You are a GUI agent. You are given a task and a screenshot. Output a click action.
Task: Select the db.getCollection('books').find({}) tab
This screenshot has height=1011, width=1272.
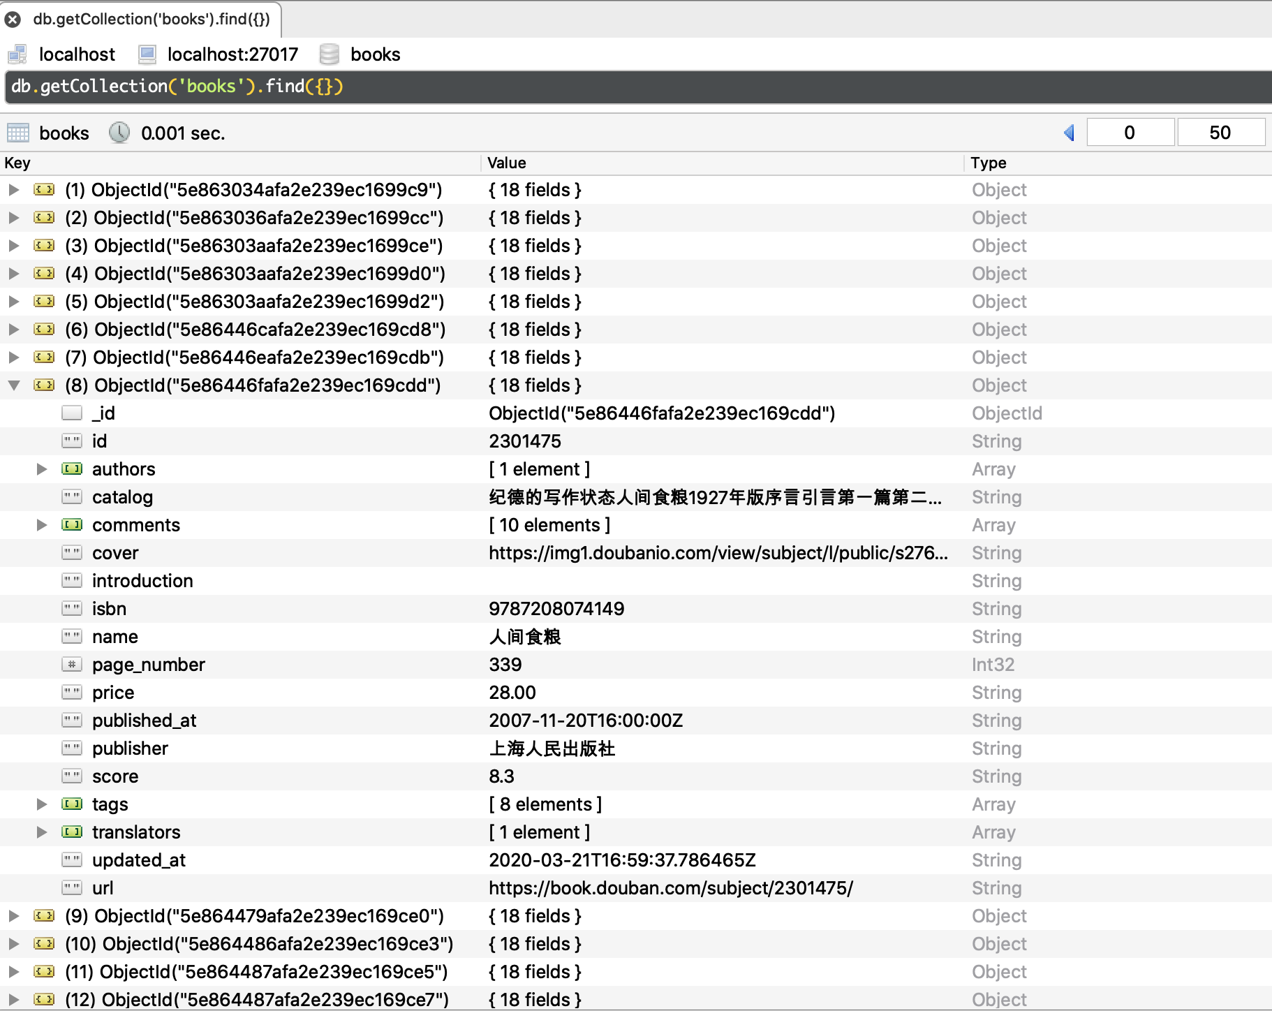tap(151, 19)
